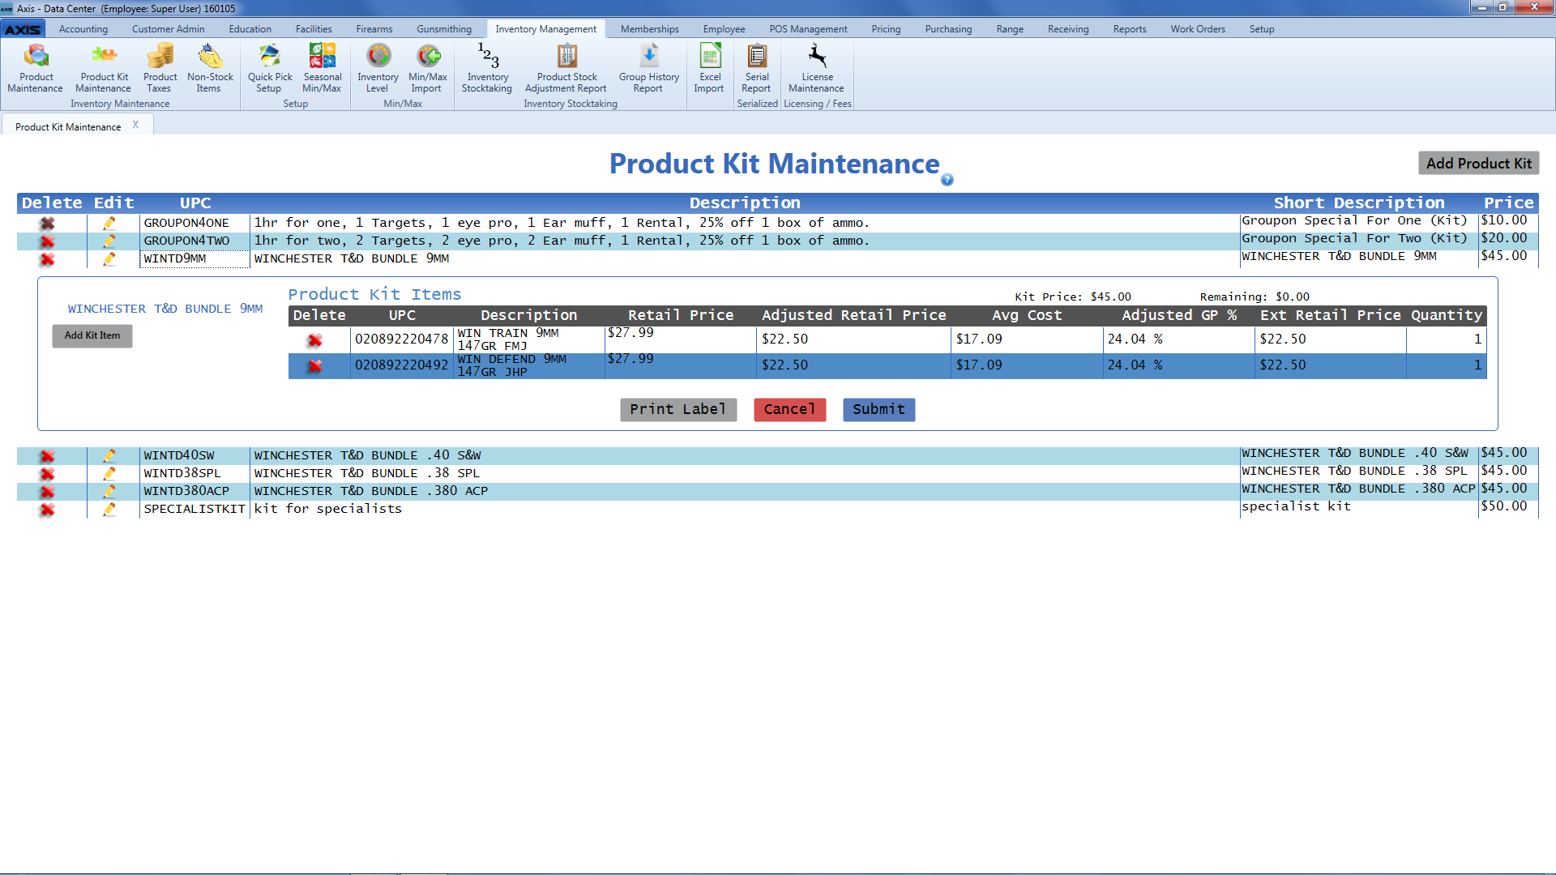
Task: Delete the GROUPON4ONE kit row
Action: [x=48, y=223]
